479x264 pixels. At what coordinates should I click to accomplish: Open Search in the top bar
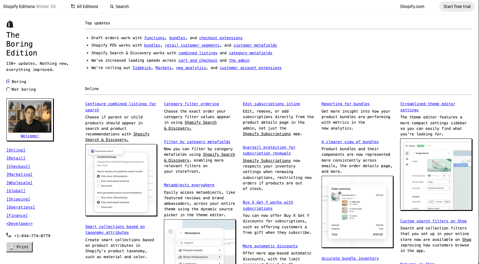pos(120,6)
